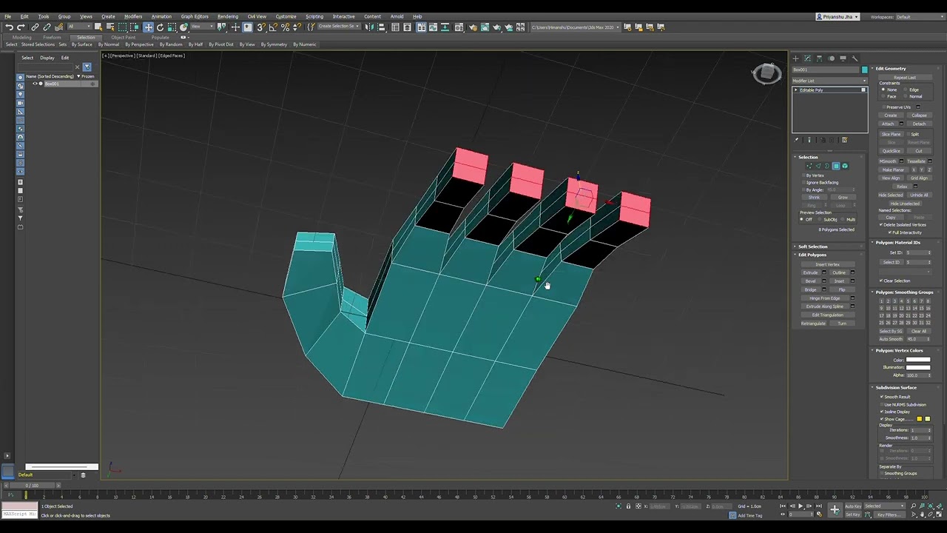Screen dimensions: 947x533
Task: Undo the last action in main toolbar
Action: pyautogui.click(x=9, y=27)
